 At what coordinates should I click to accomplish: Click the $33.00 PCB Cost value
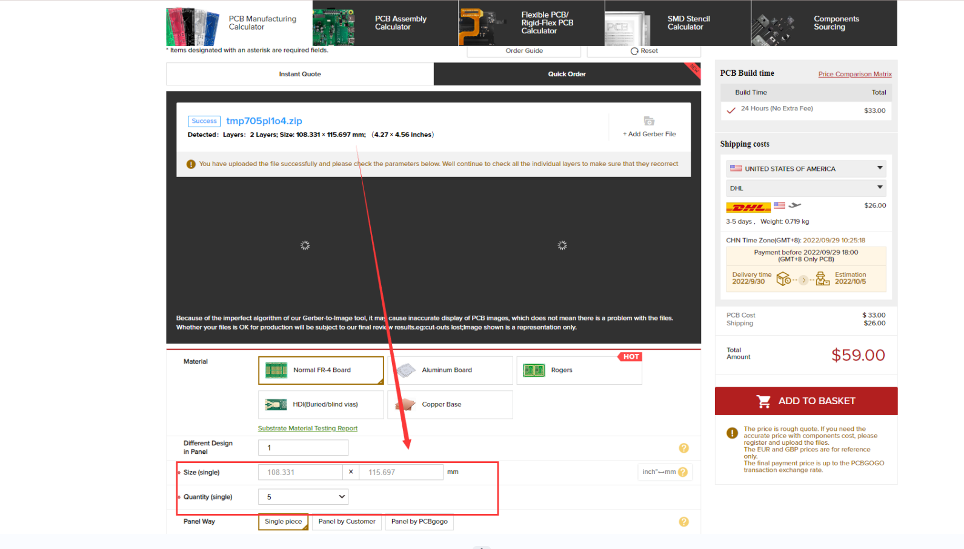tap(874, 315)
